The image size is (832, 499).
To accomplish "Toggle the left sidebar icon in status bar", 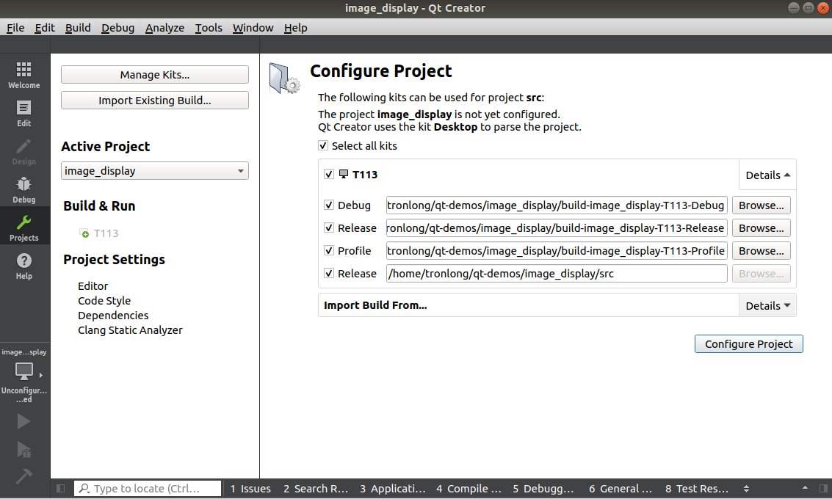I will coord(60,489).
